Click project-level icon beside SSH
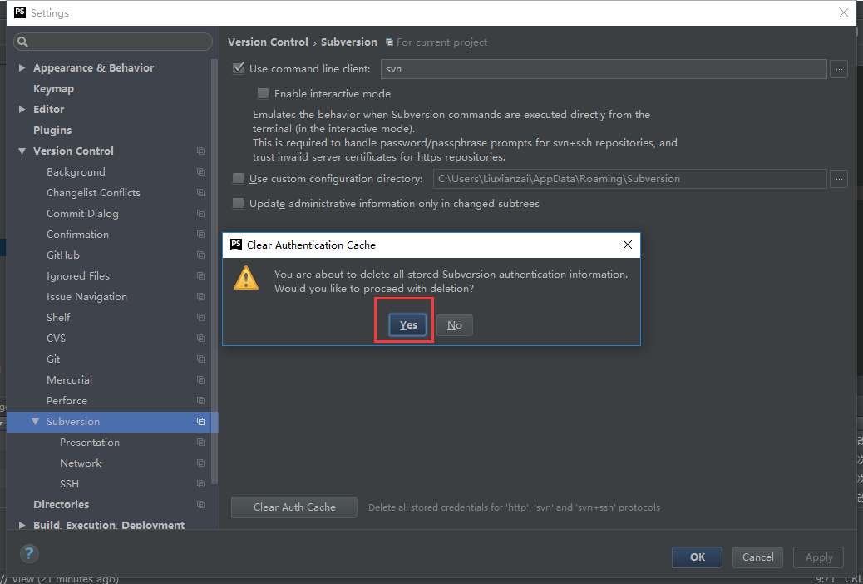 201,483
